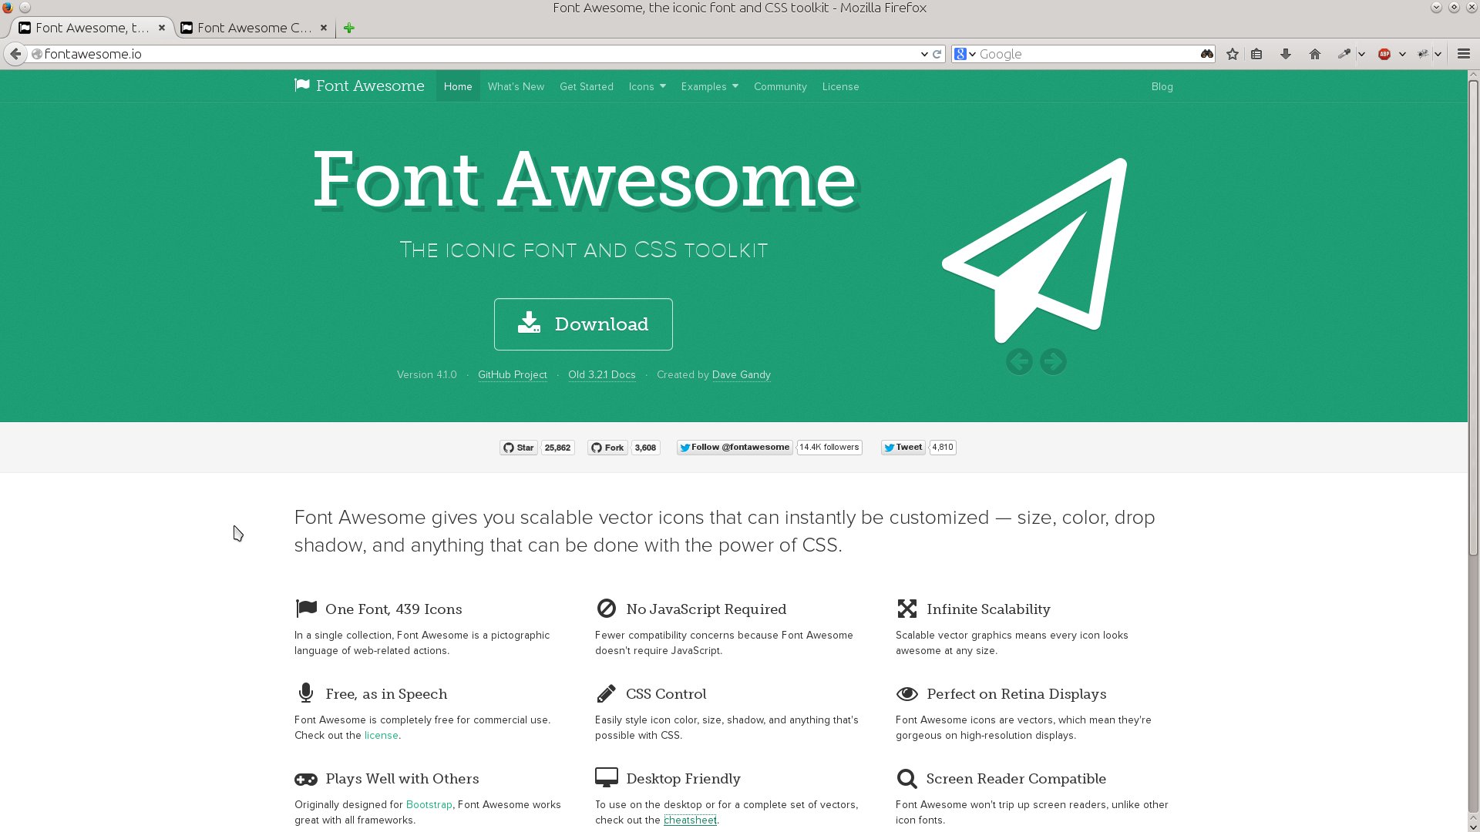Click Follow @fontawesome Twitter button

[735, 448]
